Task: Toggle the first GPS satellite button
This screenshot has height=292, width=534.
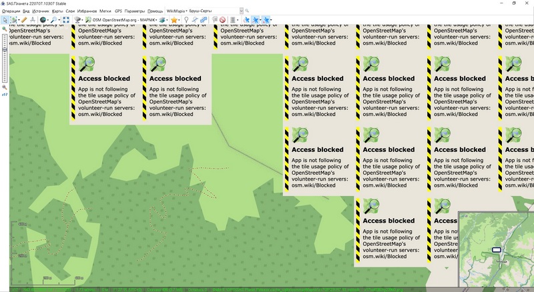Action: click(x=246, y=20)
